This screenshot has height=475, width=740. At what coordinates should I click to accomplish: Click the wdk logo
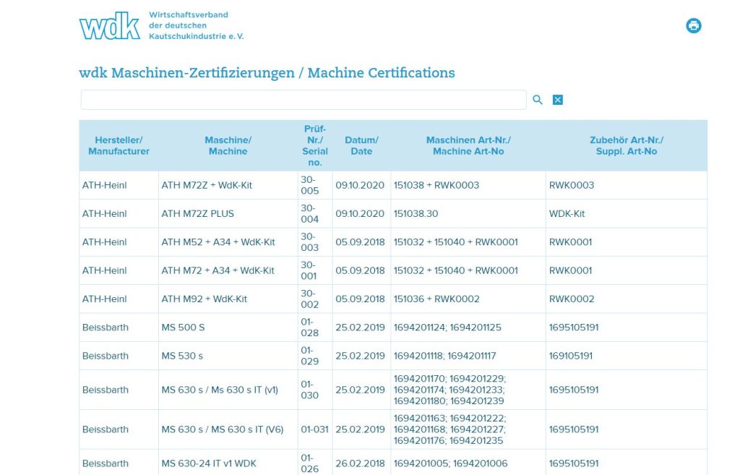[109, 26]
